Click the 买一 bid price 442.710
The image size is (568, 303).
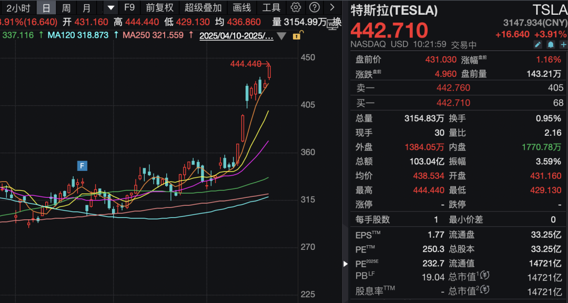[x=453, y=103]
